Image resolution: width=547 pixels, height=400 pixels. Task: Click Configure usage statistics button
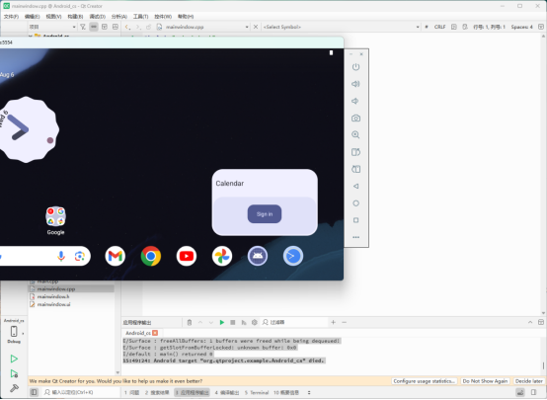[425, 381]
